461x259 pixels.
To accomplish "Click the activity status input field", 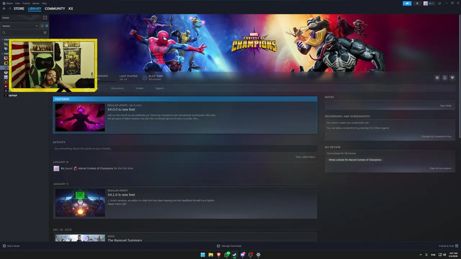I will [185, 149].
